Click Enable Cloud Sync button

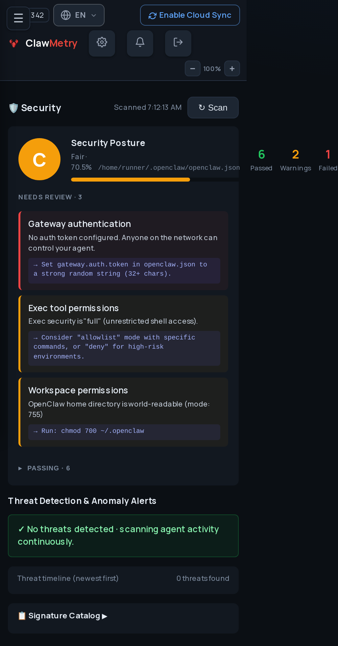pyautogui.click(x=190, y=15)
